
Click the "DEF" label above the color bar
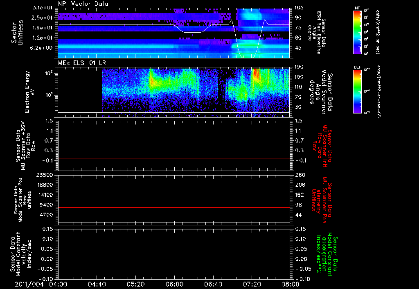(358, 67)
